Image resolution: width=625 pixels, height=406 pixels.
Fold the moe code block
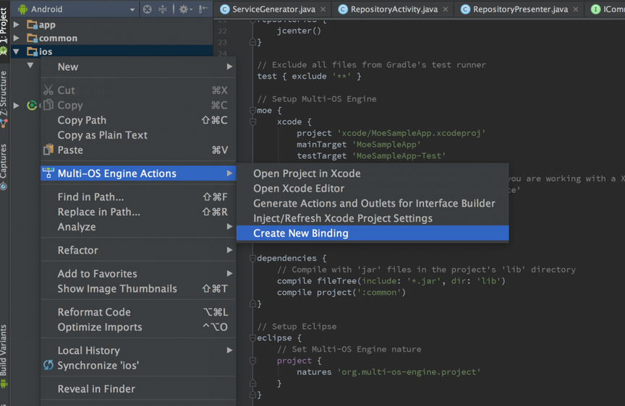[252, 111]
